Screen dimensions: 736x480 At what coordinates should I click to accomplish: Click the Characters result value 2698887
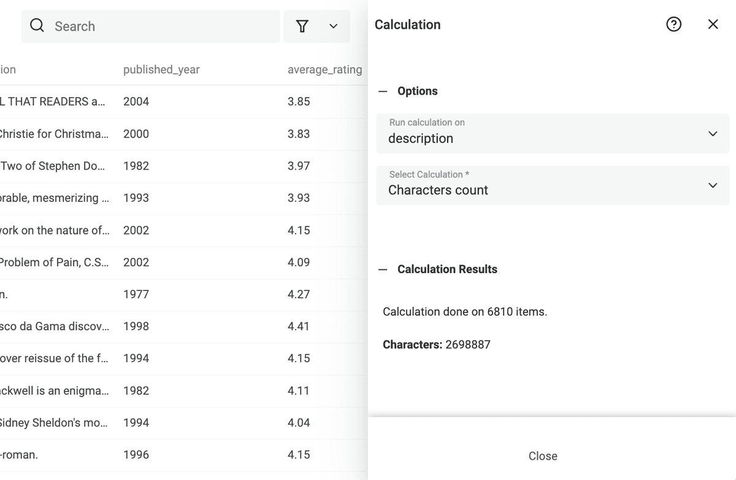tap(468, 344)
